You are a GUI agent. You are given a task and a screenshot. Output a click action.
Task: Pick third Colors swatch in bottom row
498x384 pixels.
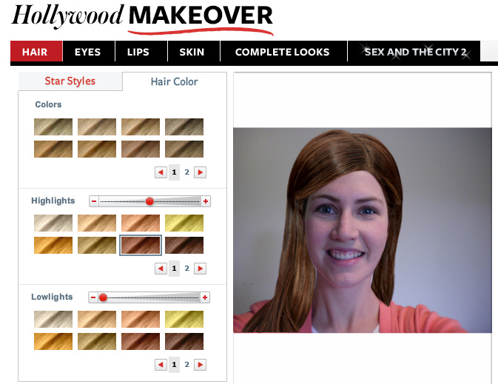[141, 149]
